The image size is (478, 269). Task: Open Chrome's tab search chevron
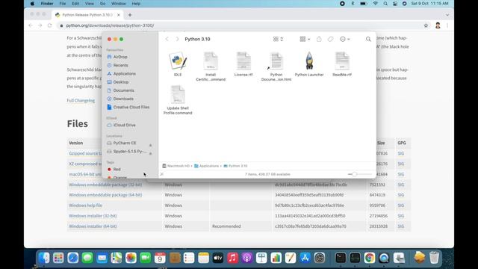(x=447, y=15)
